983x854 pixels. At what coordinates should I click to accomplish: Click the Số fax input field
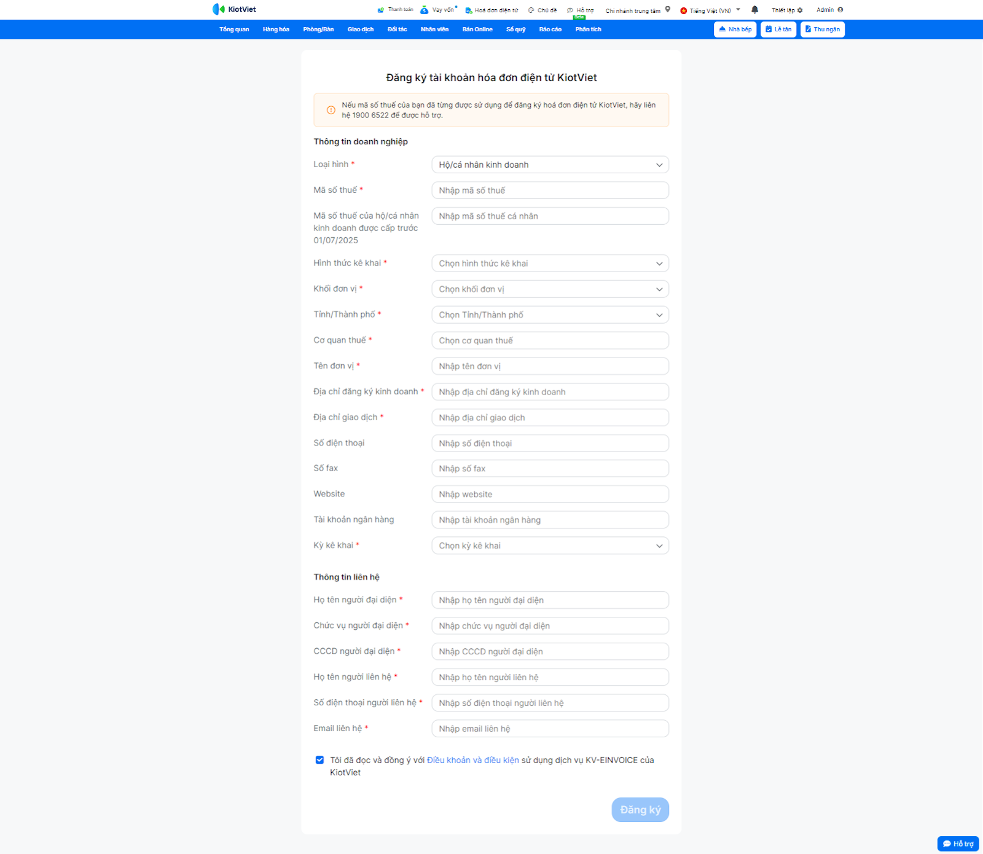tap(550, 469)
